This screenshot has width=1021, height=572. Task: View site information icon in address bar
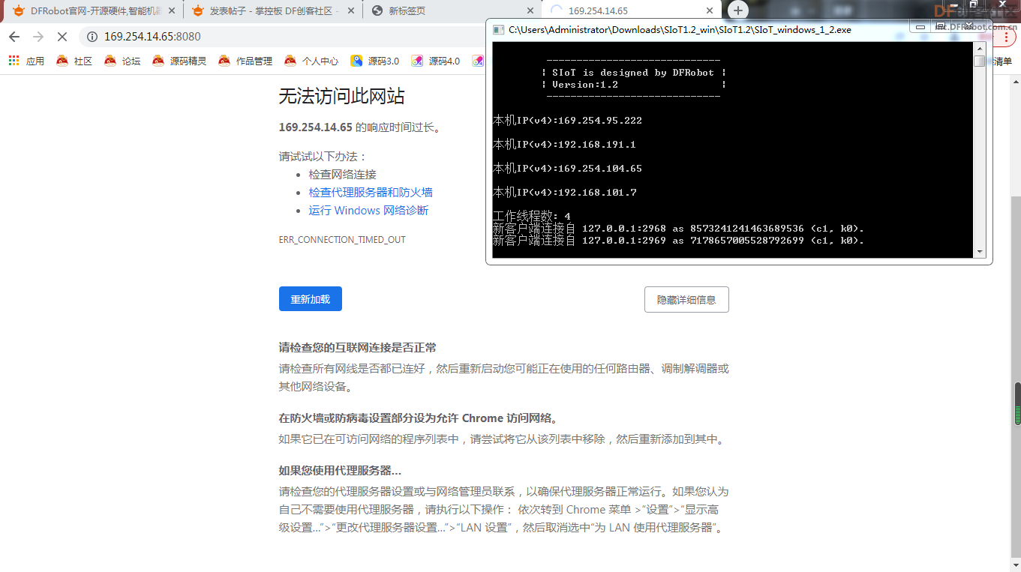pos(92,37)
